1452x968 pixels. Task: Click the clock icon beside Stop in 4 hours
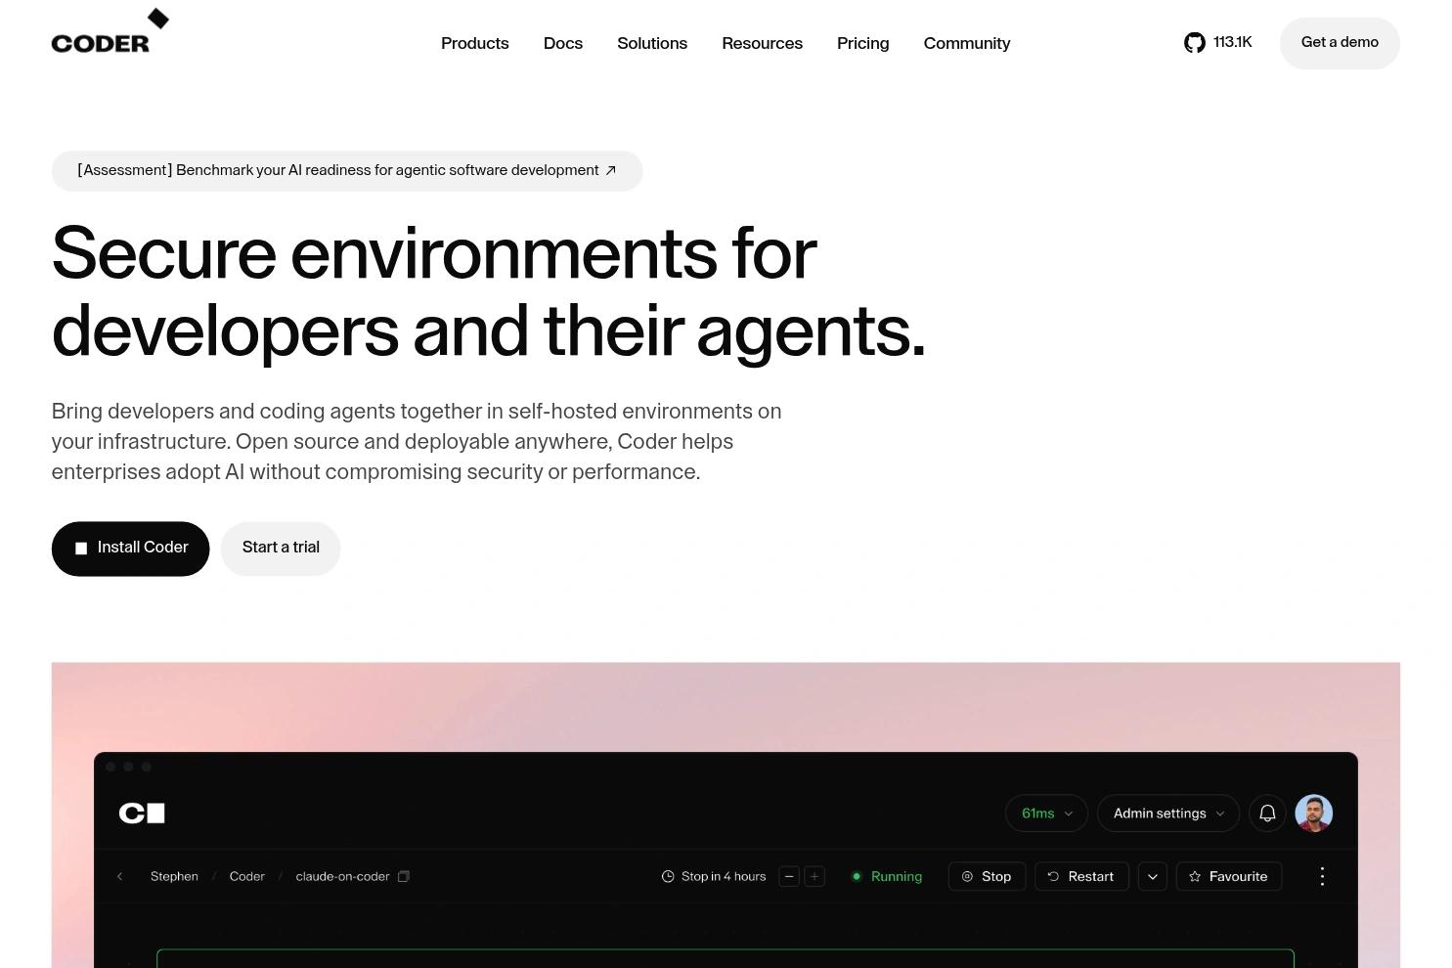[x=668, y=877]
